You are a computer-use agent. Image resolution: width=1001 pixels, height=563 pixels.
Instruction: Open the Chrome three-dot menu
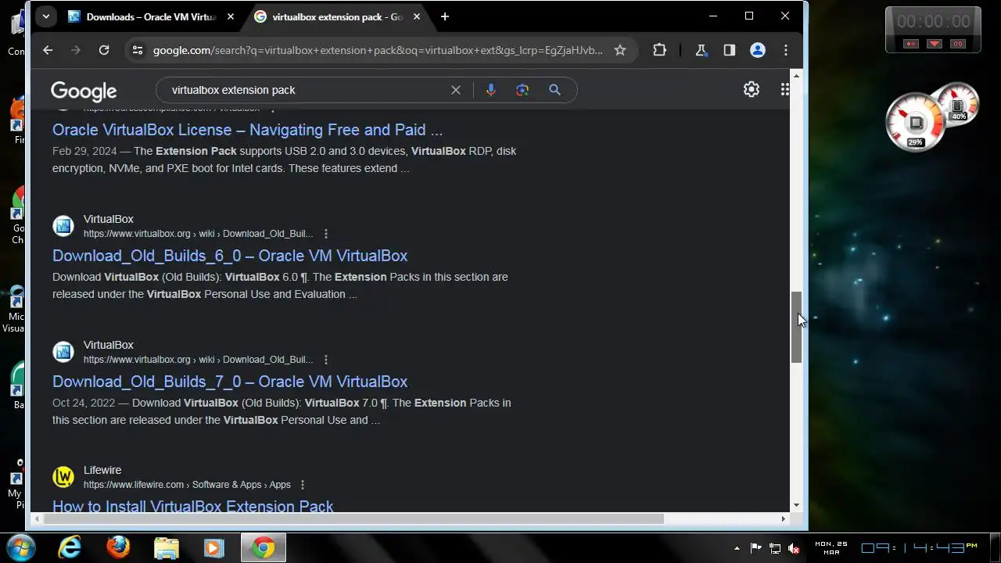point(786,50)
